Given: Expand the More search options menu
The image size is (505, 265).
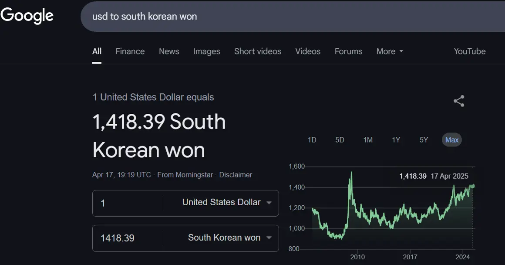Looking at the screenshot, I should [390, 51].
